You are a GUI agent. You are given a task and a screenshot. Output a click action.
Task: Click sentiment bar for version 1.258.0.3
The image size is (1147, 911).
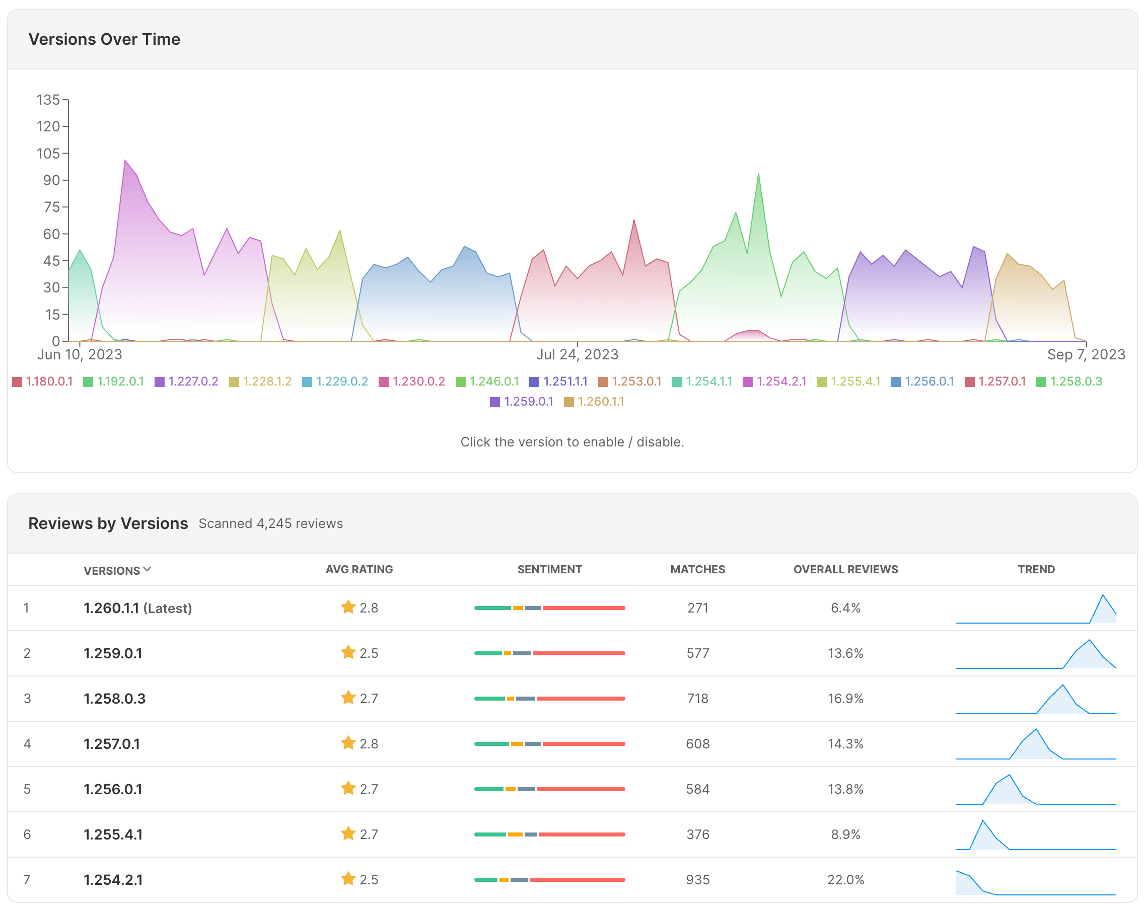[x=549, y=698]
